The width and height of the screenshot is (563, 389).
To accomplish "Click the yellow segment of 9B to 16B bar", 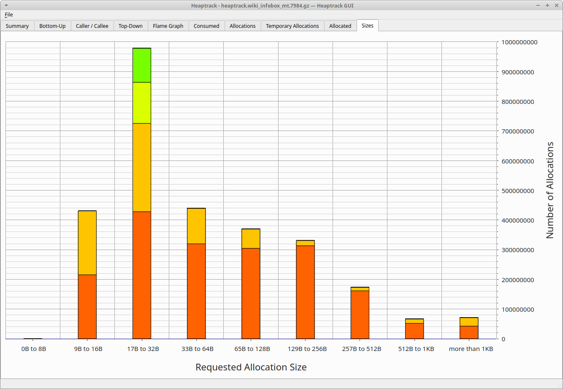I will pyautogui.click(x=87, y=242).
